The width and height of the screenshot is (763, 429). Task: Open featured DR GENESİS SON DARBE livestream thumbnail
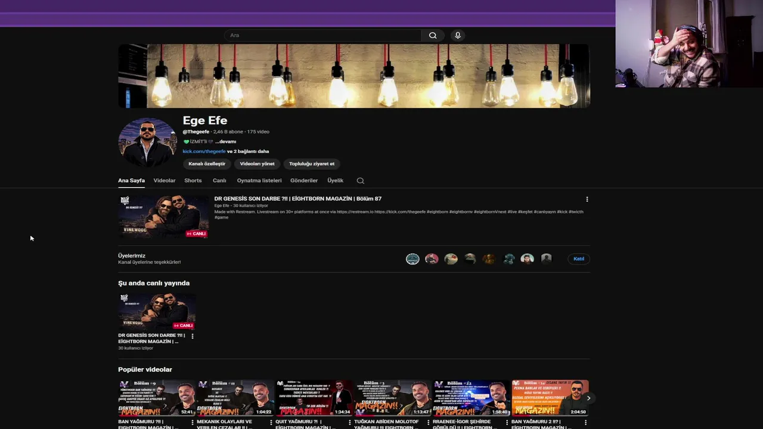[x=163, y=217]
